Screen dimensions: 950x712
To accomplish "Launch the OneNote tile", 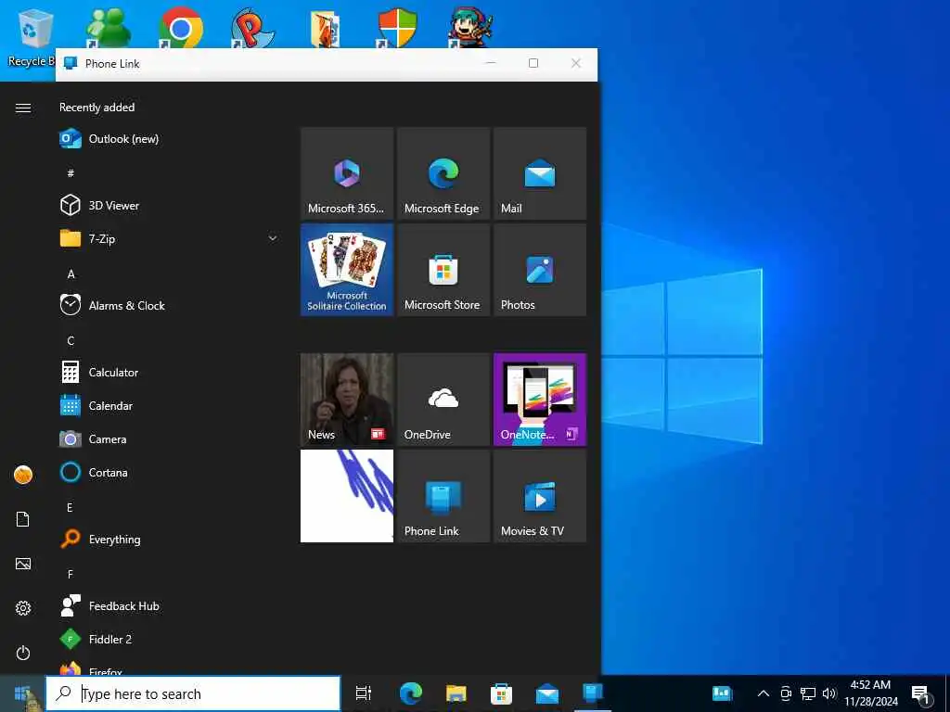I will point(540,400).
